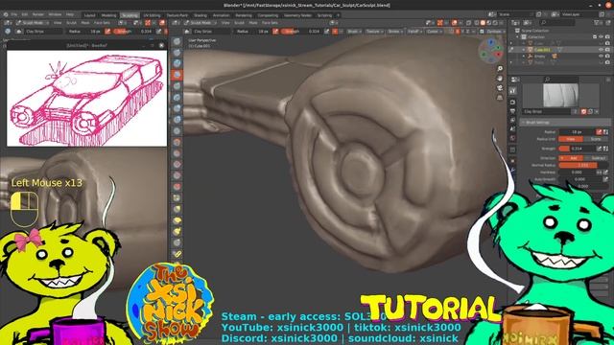The height and width of the screenshot is (345, 614).
Task: Select the Fill brush tool
Action: [x=177, y=164]
